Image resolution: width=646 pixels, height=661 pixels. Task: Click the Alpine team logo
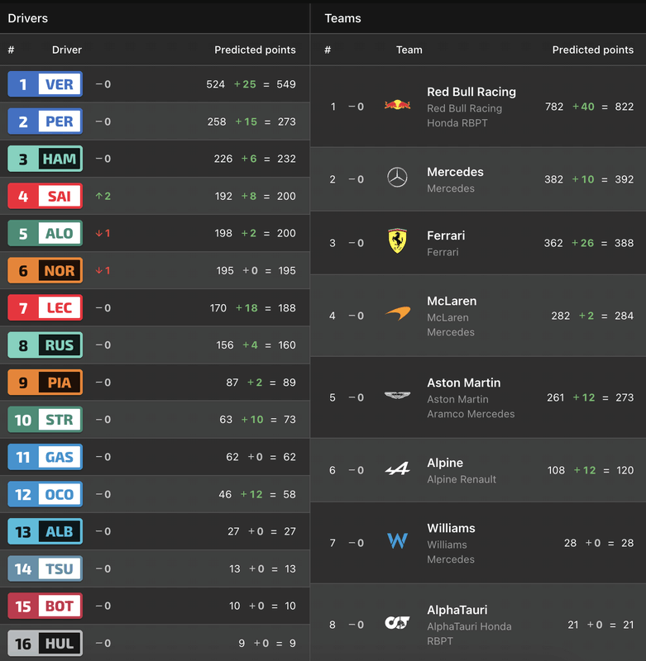[397, 469]
